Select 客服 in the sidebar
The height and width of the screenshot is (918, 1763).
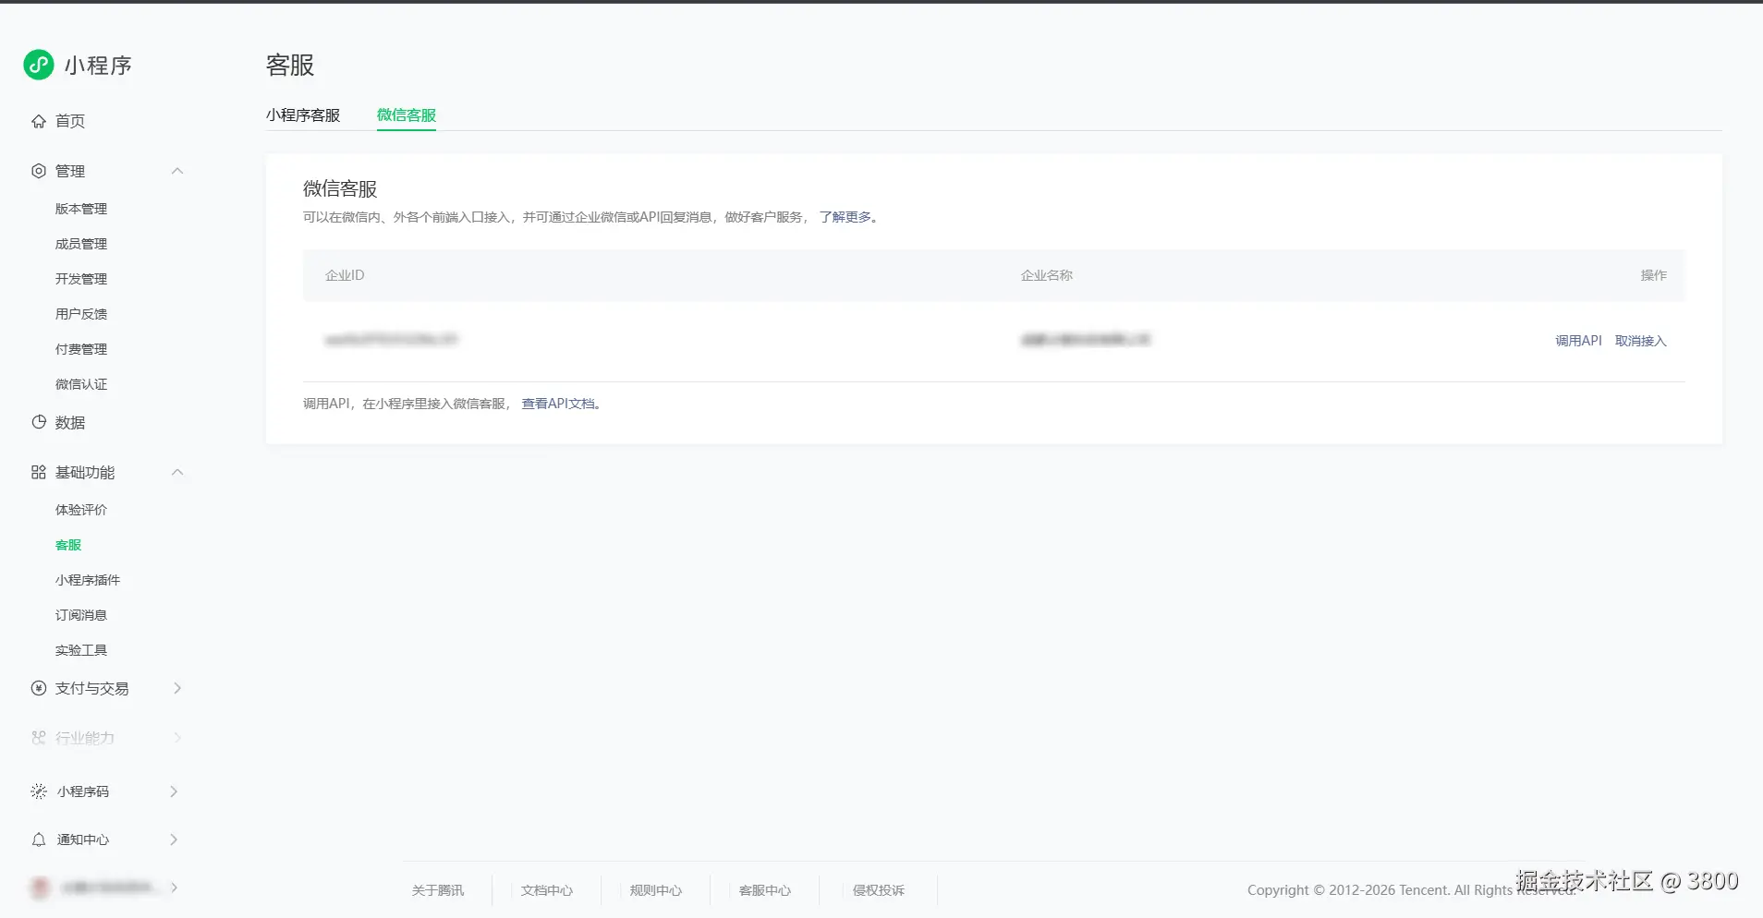68,545
